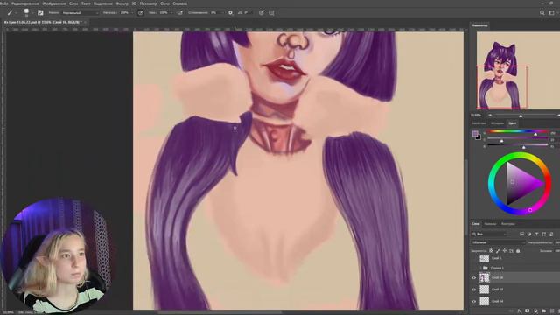
Task: Filter layers by shape layers icon
Action: [x=544, y=234]
